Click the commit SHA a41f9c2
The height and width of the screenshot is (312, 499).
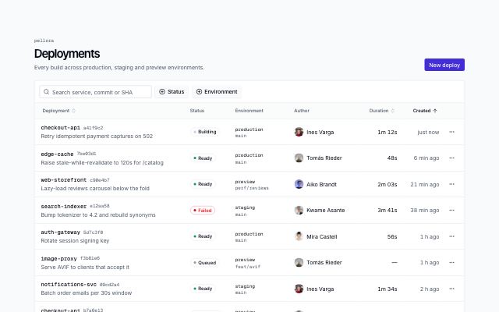94,128
